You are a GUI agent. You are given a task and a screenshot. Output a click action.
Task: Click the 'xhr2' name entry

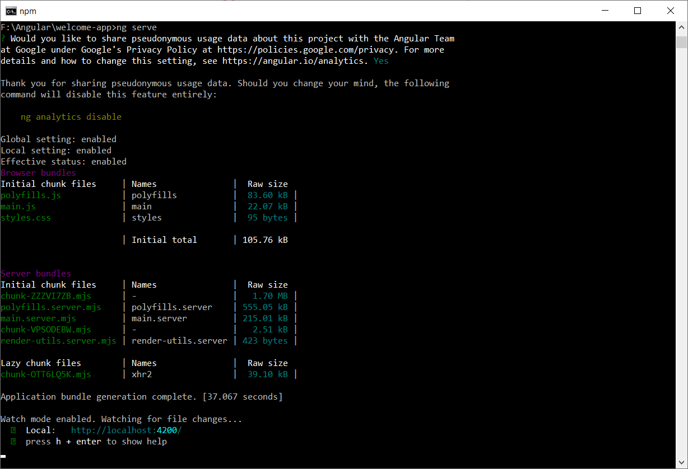pos(142,374)
